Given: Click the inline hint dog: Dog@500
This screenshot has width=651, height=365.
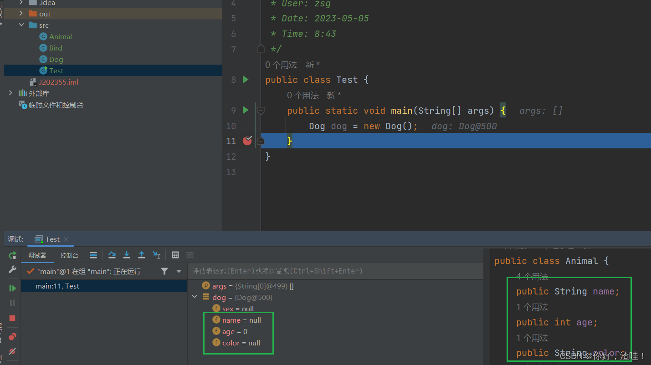Looking at the screenshot, I should 464,126.
